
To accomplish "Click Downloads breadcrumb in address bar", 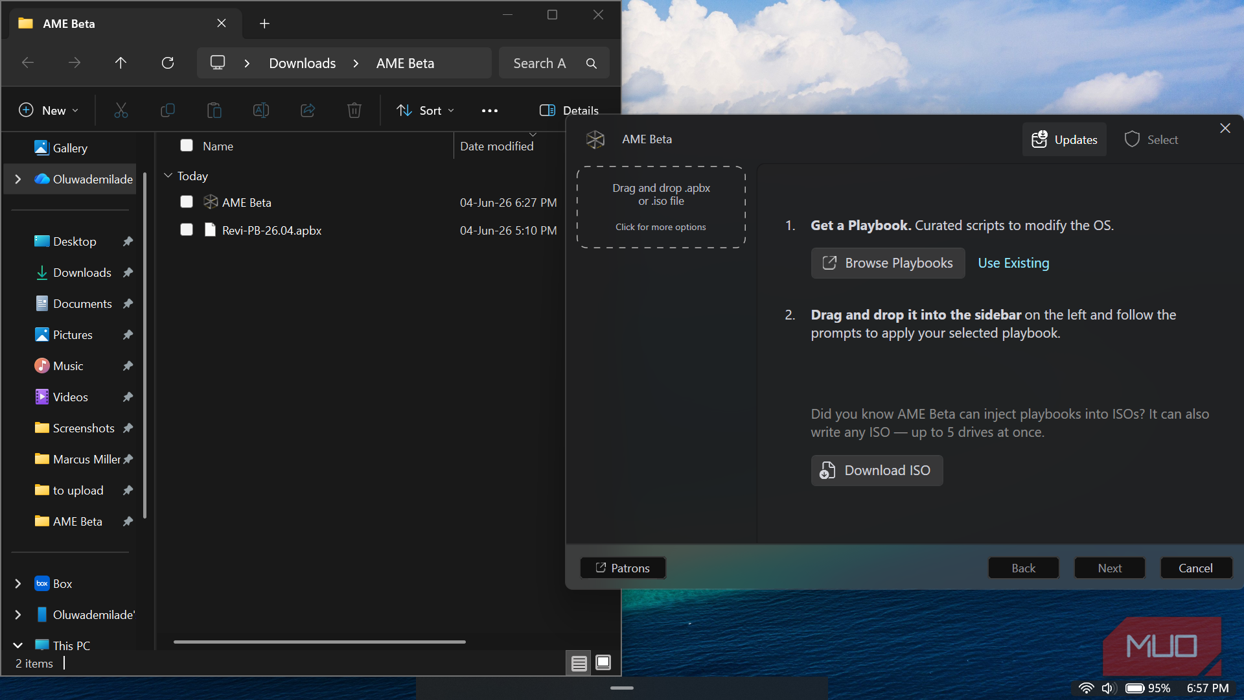I will (x=303, y=64).
